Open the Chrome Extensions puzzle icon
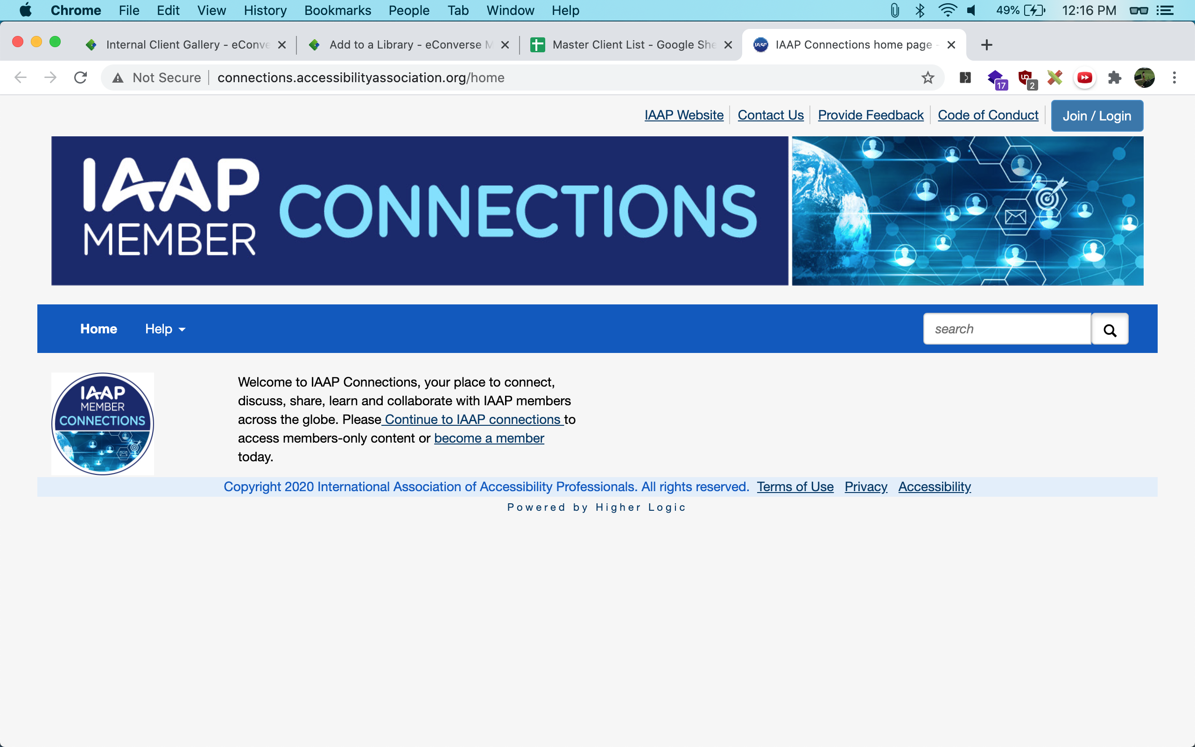This screenshot has width=1195, height=747. (1115, 78)
